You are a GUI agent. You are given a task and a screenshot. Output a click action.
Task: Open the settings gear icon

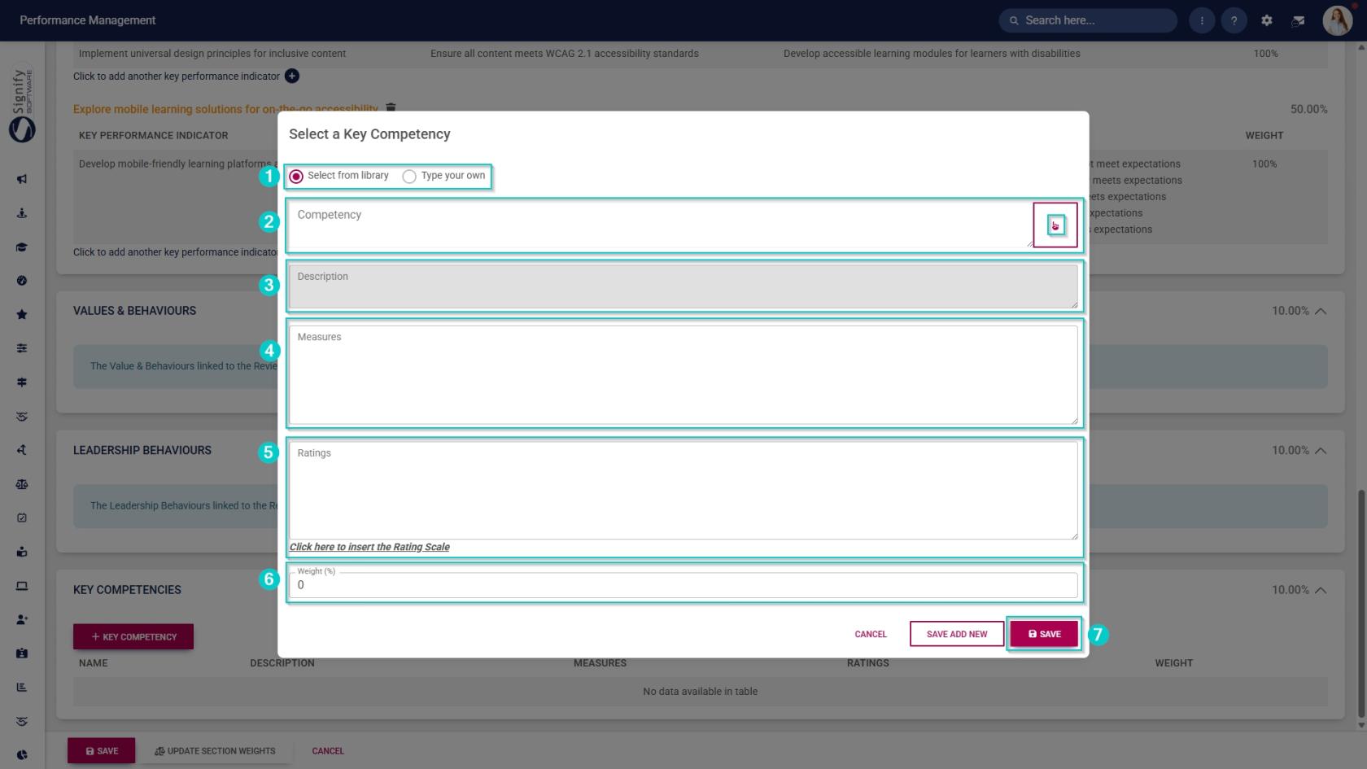[1266, 20]
